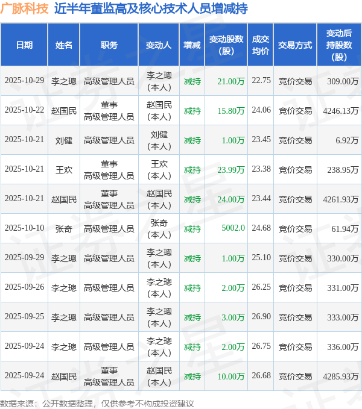This screenshot has height=409, width=362.
Task: Click 王欢 in the 姓名 column
Action: click(x=64, y=170)
